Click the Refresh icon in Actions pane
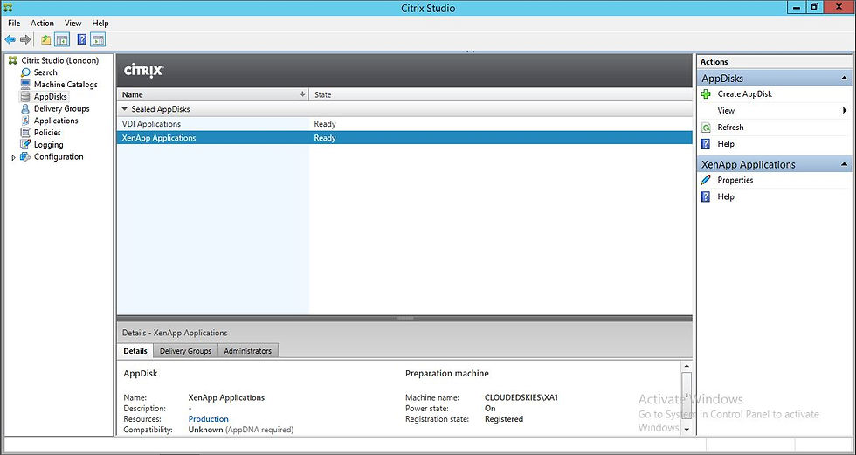This screenshot has width=856, height=455. click(706, 128)
